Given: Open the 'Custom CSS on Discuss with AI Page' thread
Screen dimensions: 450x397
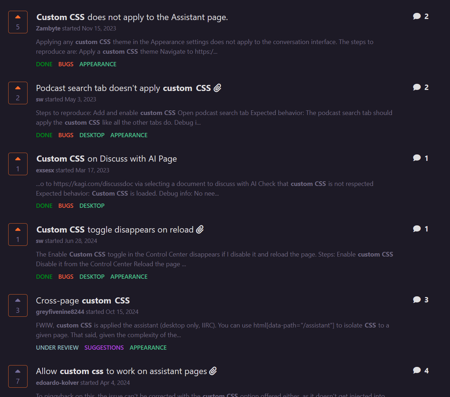Looking at the screenshot, I should pyautogui.click(x=107, y=159).
